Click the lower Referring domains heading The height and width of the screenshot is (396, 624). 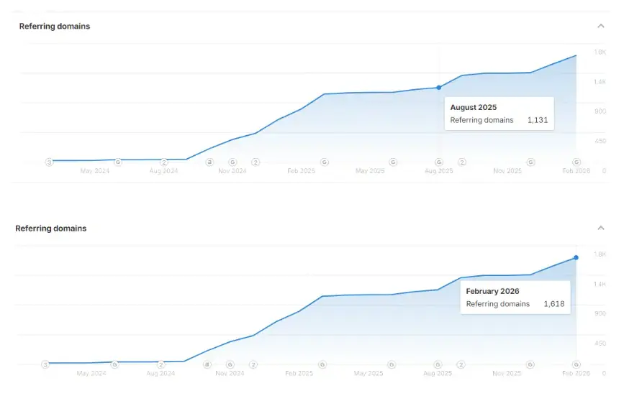click(x=51, y=229)
